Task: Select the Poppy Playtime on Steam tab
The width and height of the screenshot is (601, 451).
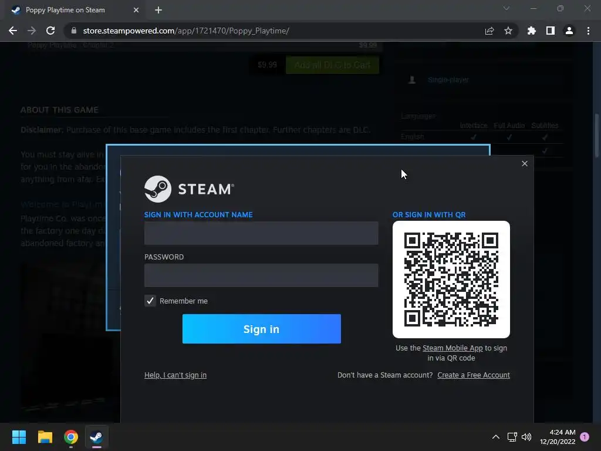Action: pos(73,10)
